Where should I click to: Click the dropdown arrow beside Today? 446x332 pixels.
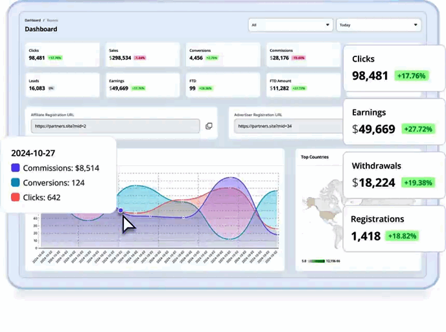pyautogui.click(x=416, y=25)
